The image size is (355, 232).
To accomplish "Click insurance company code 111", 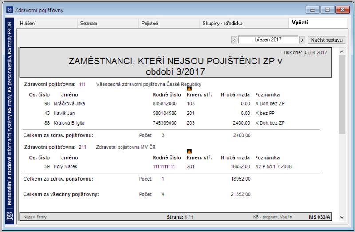I will (x=83, y=84).
